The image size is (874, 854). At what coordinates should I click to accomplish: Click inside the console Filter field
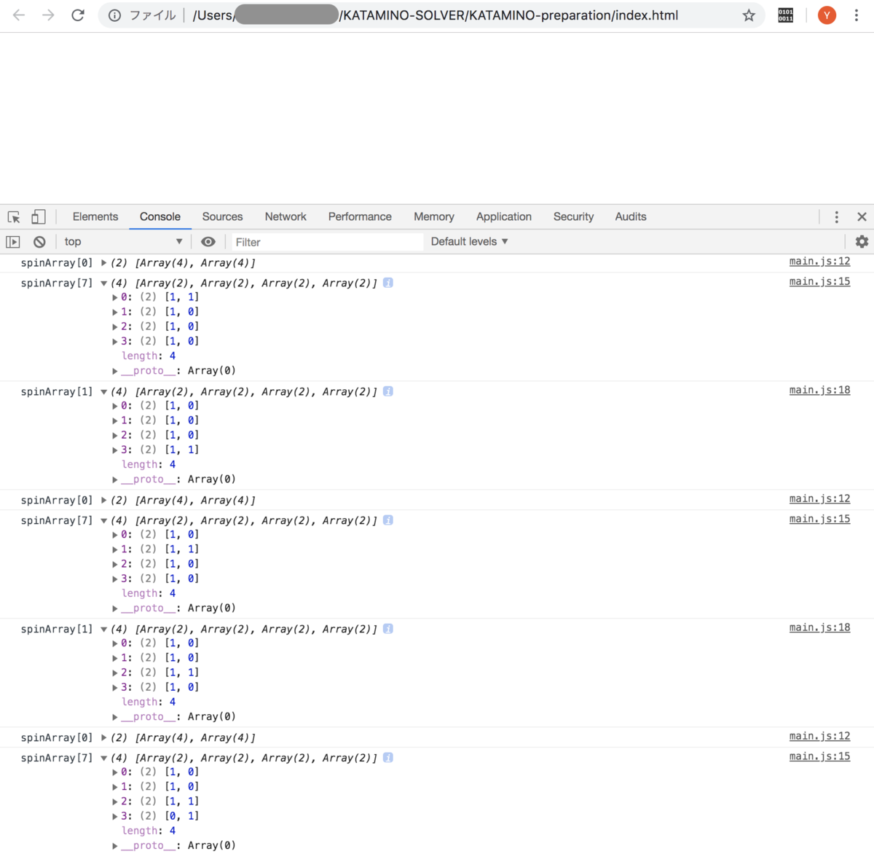click(x=320, y=241)
